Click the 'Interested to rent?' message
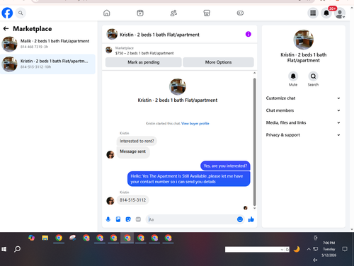The image size is (354, 266). 137,141
